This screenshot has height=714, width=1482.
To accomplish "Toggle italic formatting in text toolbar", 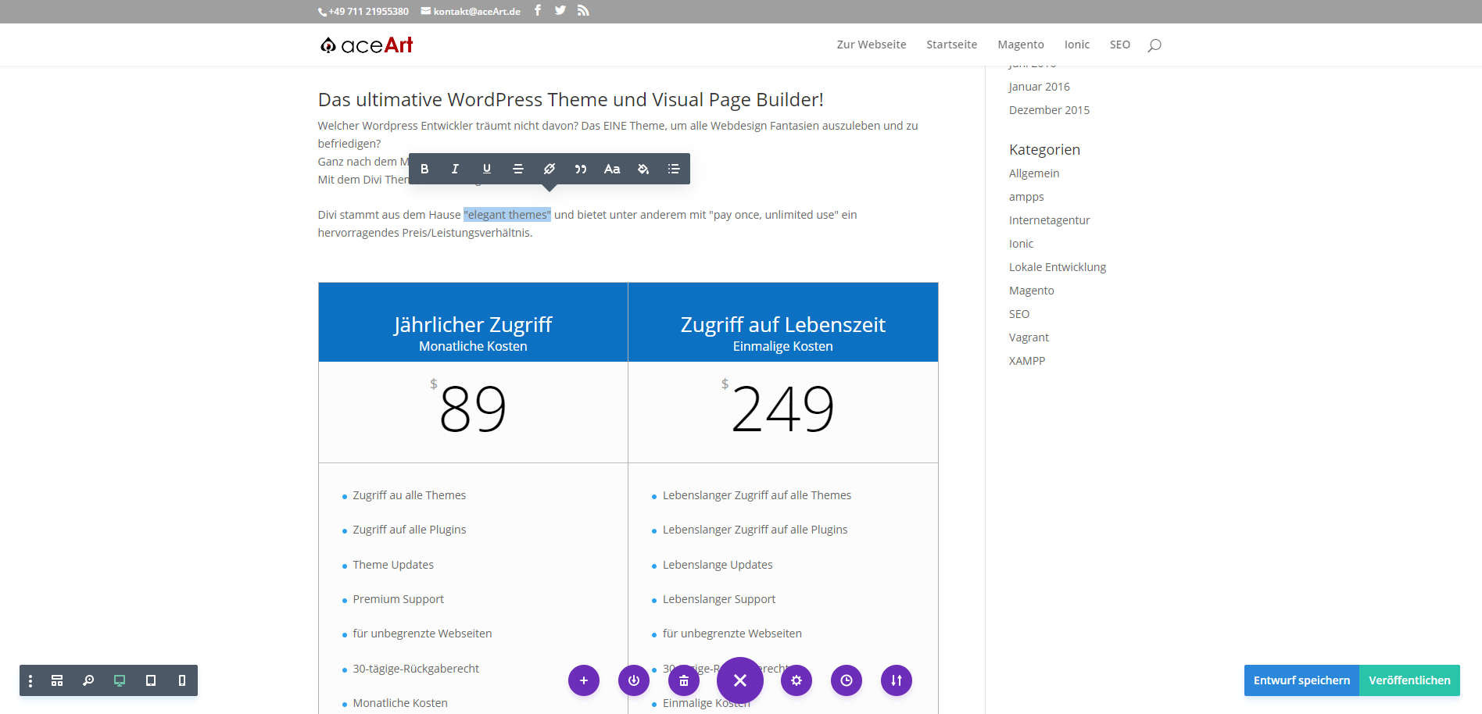I will [455, 169].
